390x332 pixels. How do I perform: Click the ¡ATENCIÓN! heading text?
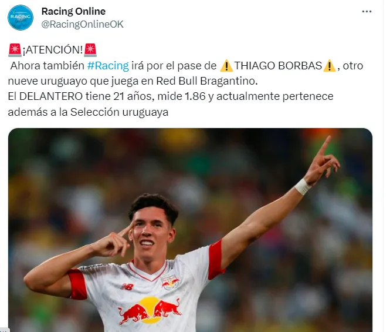click(52, 50)
